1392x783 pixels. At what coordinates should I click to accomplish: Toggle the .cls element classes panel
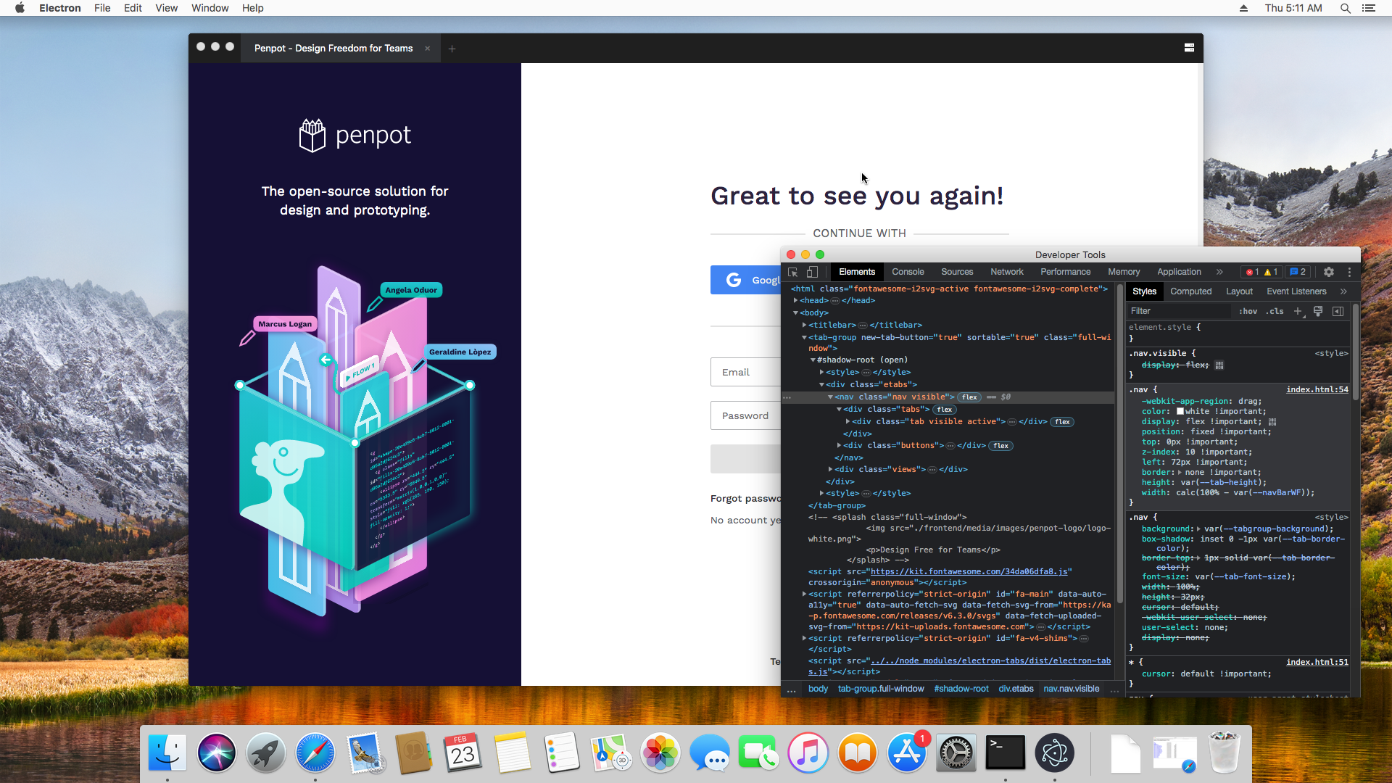point(1275,311)
